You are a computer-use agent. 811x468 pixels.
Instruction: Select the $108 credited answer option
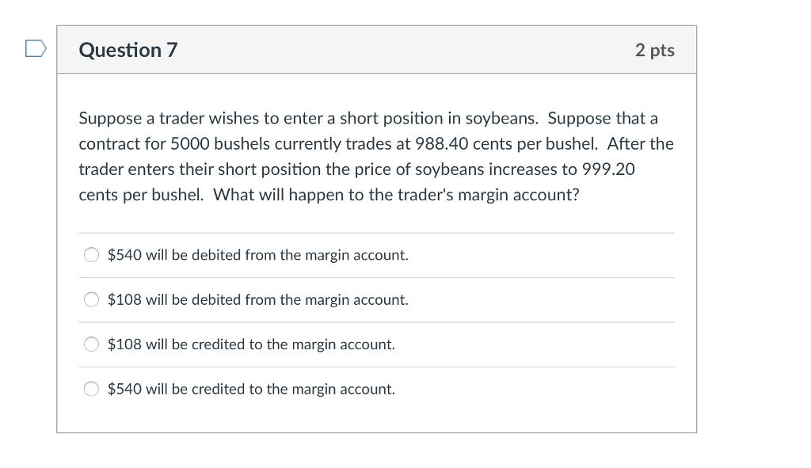click(90, 344)
